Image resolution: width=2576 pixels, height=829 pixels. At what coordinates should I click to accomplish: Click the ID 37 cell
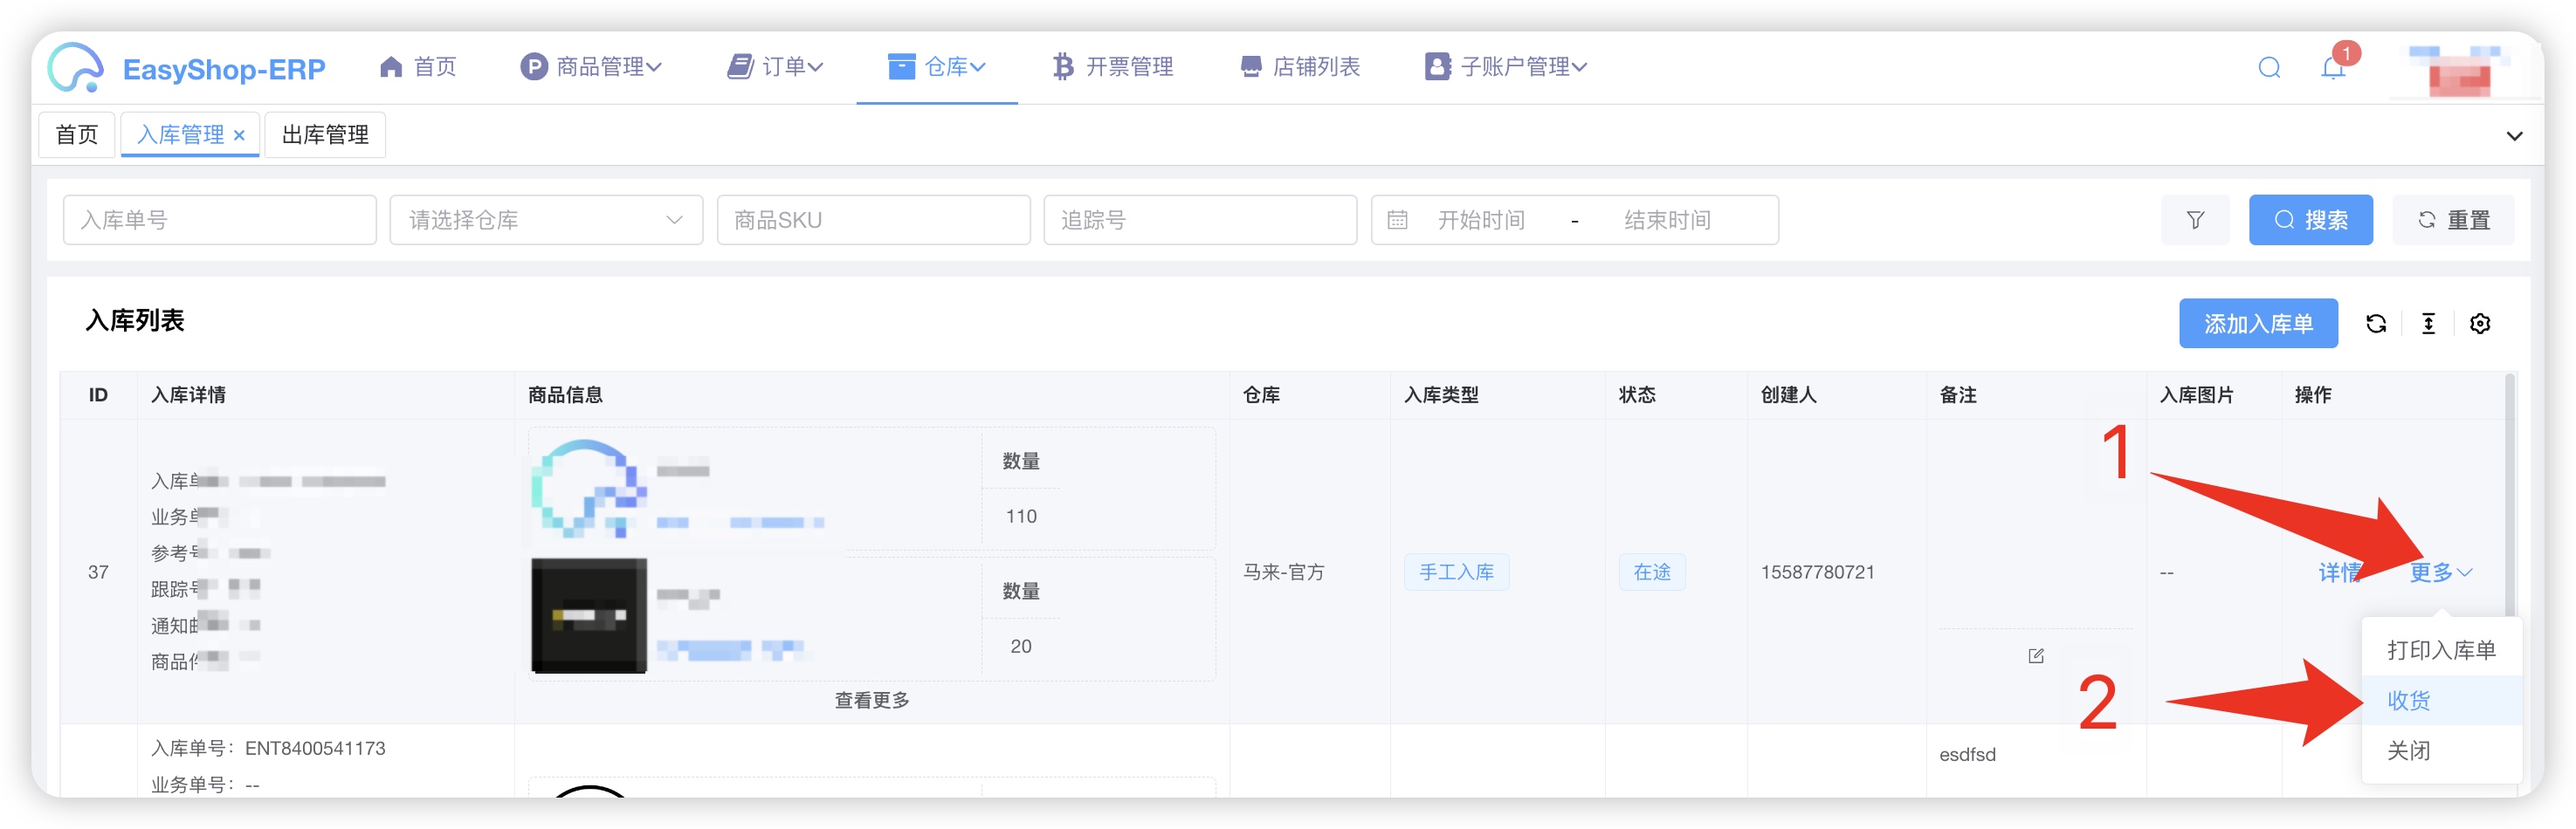click(98, 572)
